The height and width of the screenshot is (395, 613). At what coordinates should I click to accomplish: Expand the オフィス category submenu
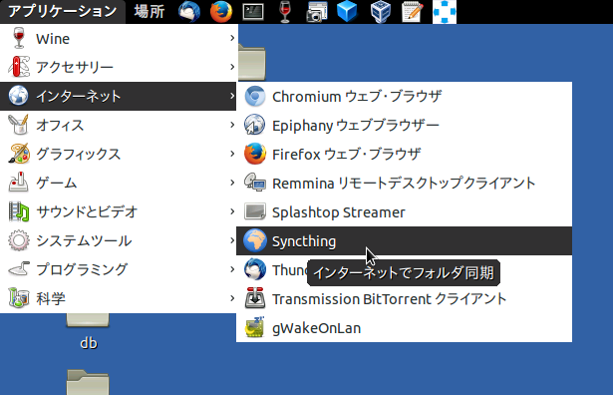118,125
